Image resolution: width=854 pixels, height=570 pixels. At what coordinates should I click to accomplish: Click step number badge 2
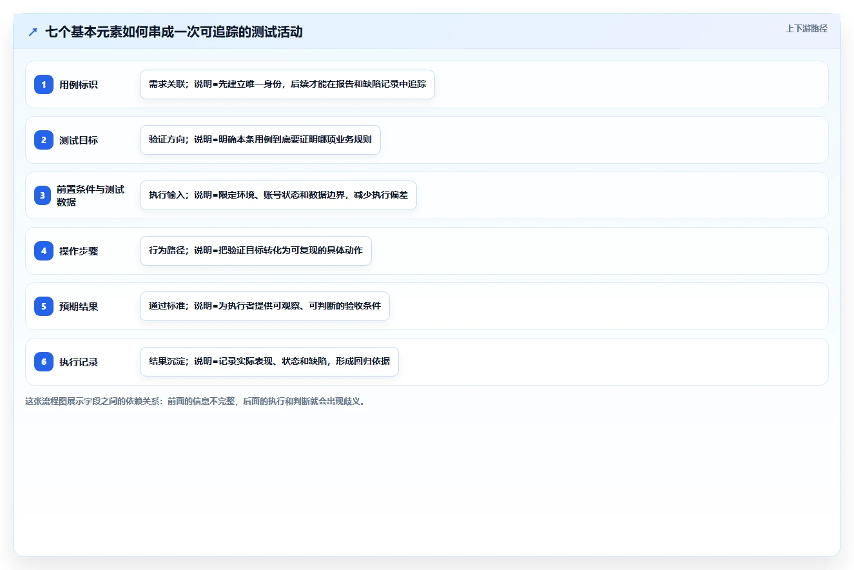(44, 140)
